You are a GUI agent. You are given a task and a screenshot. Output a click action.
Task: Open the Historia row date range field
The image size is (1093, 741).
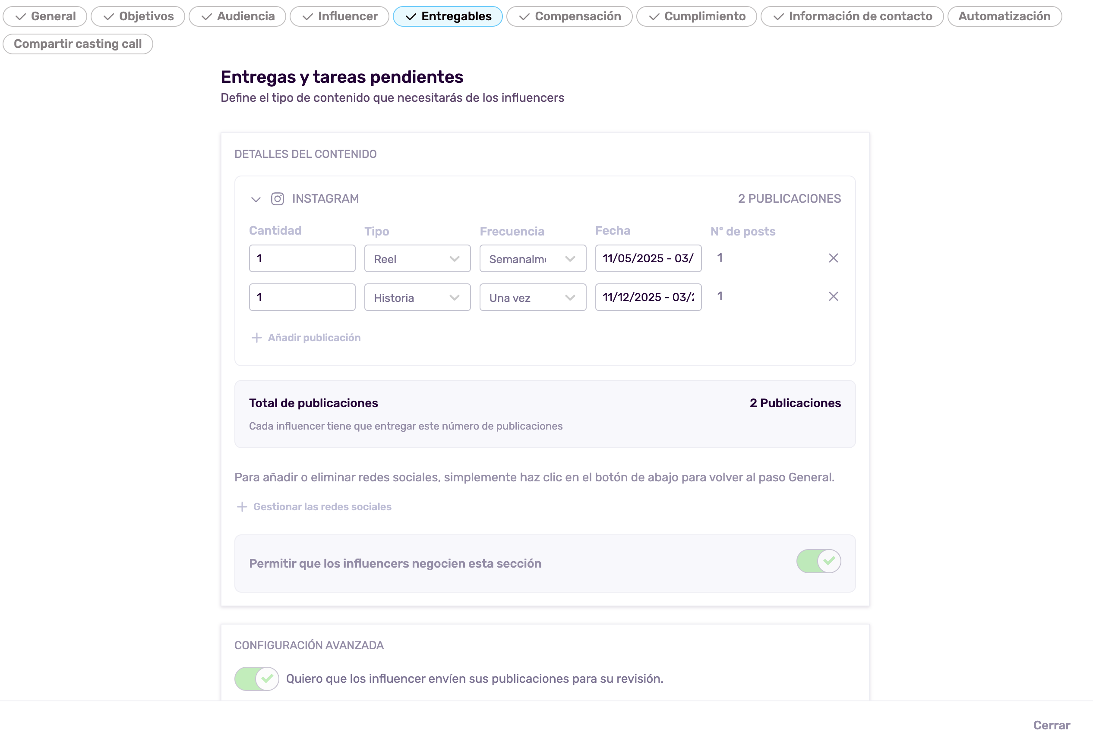tap(648, 298)
